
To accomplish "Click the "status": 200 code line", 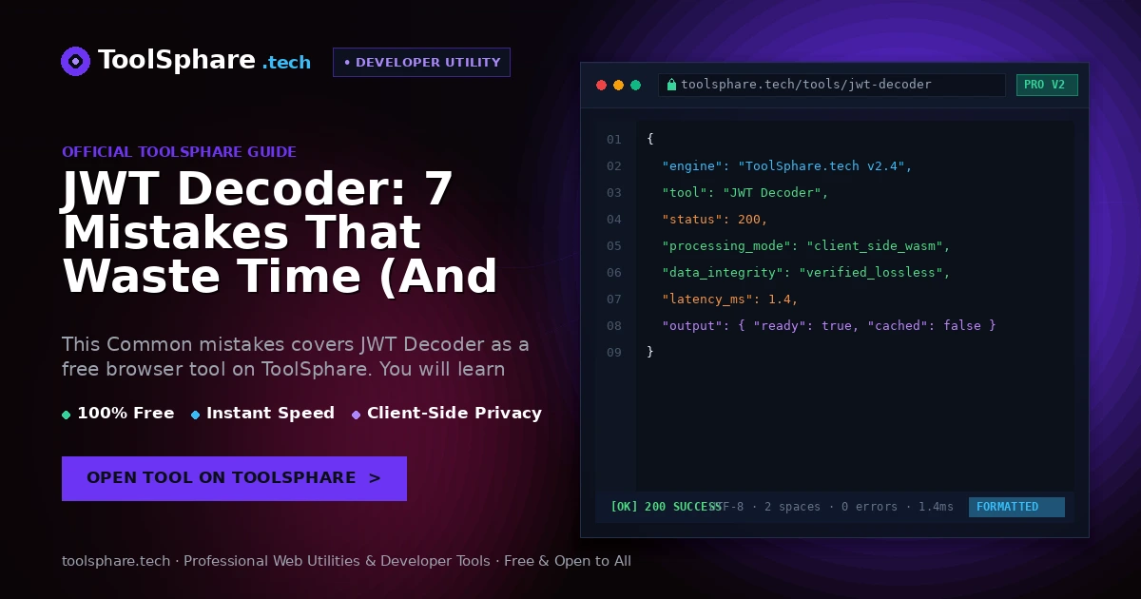I will tap(715, 219).
